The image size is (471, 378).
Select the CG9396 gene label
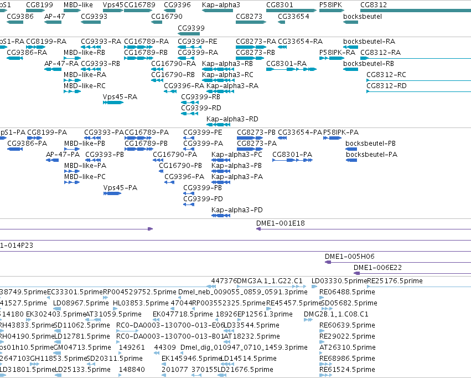(x=177, y=5)
